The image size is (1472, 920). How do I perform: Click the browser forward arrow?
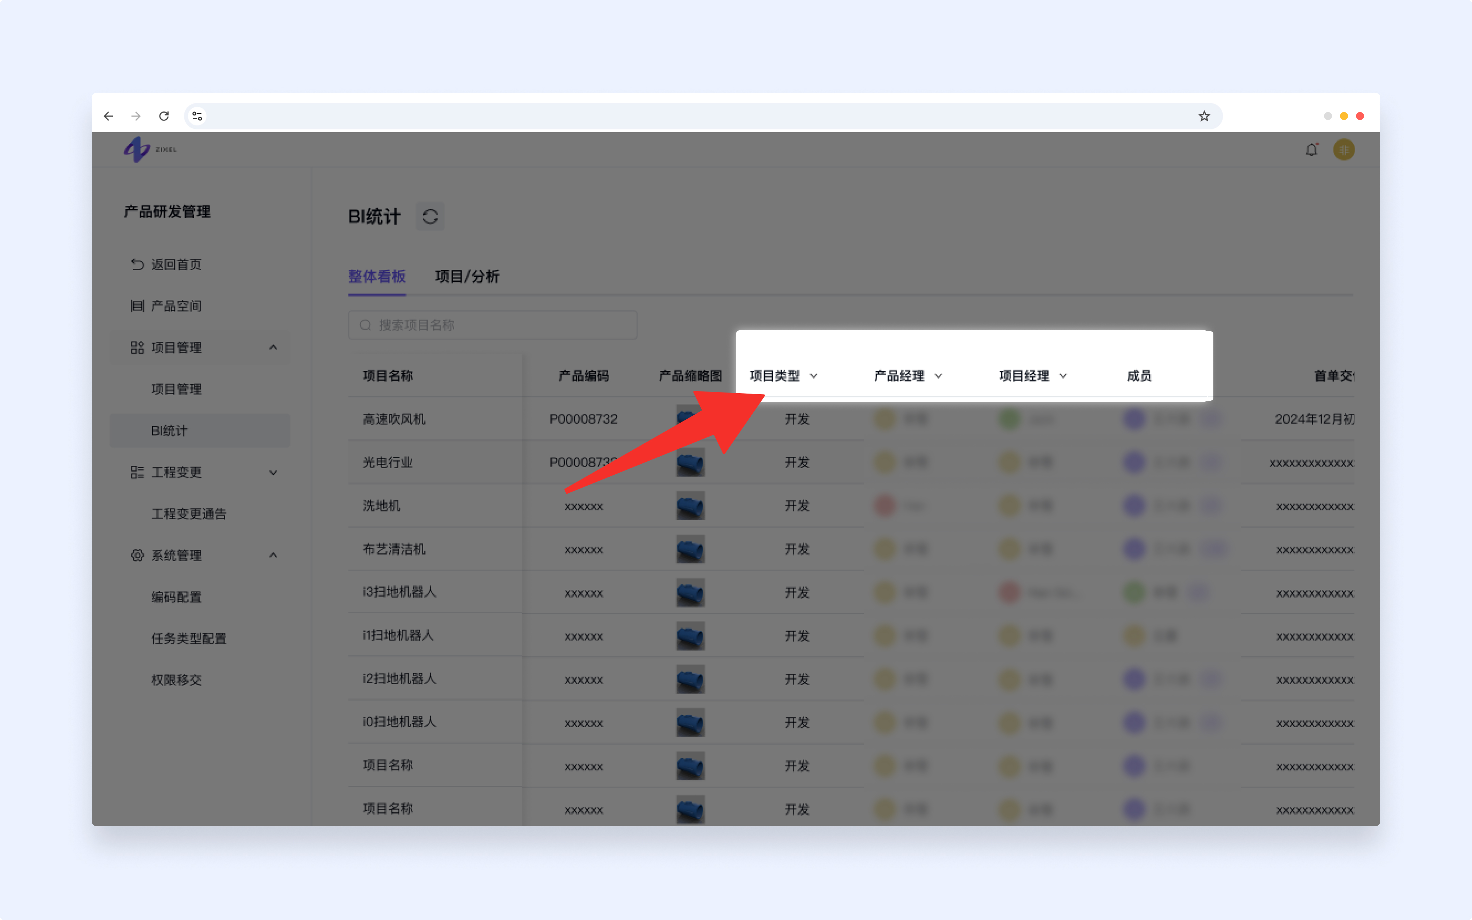coord(136,116)
